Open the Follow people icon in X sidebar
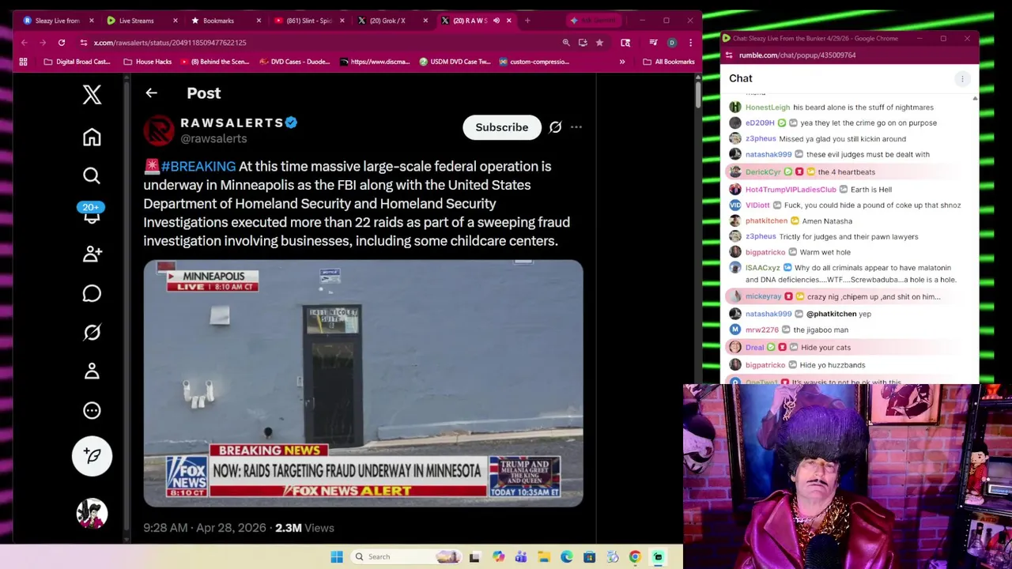Viewport: 1012px width, 569px height. [92, 254]
